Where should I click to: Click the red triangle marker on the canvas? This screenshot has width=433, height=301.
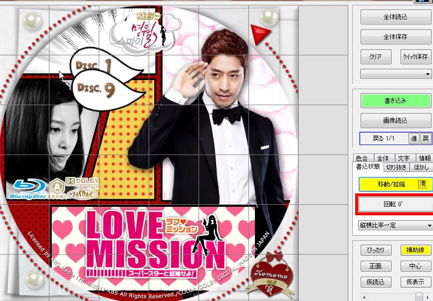(x=260, y=34)
